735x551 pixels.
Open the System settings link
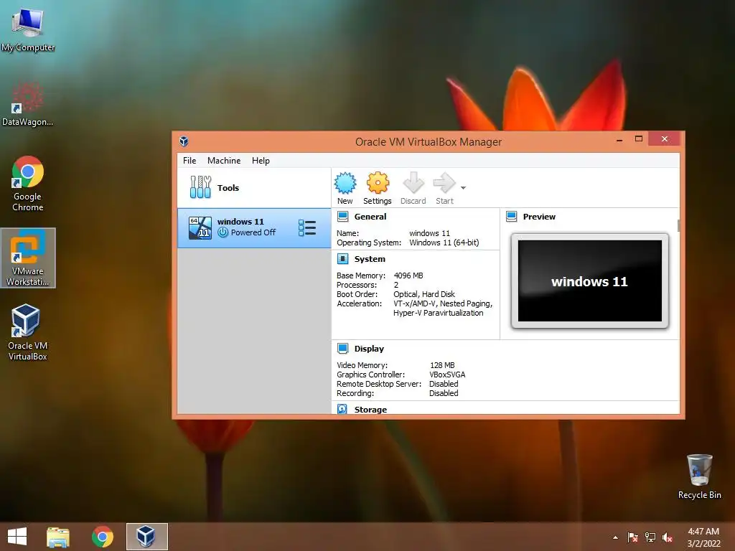tap(370, 259)
